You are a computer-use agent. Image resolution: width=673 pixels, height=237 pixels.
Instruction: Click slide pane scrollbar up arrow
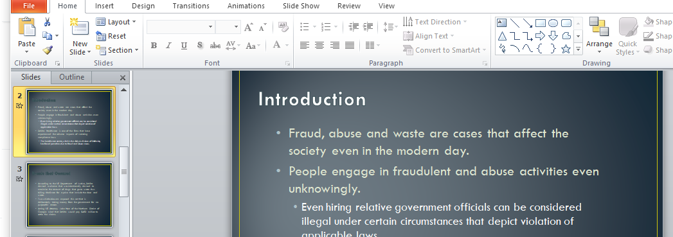pyautogui.click(x=123, y=90)
